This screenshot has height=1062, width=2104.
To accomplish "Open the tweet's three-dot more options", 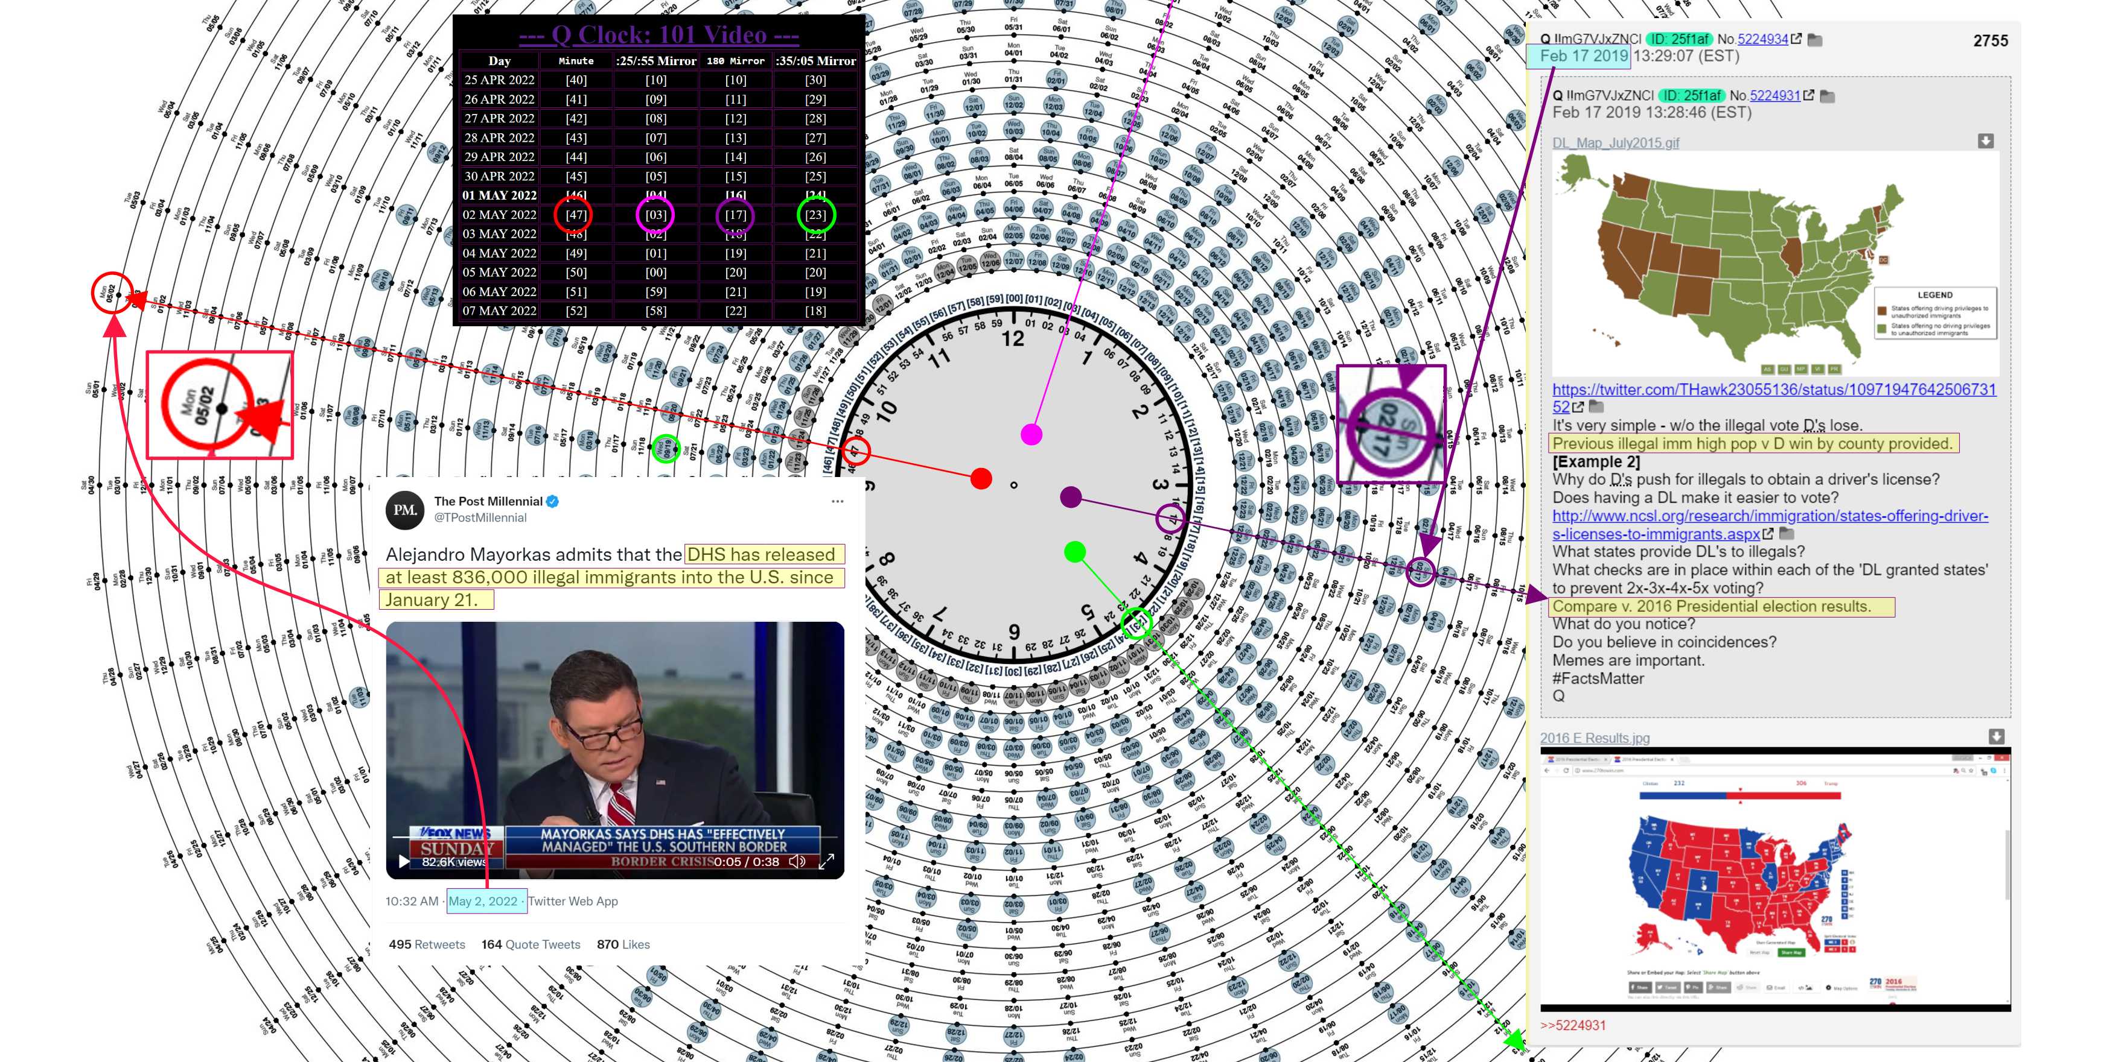I will point(837,502).
